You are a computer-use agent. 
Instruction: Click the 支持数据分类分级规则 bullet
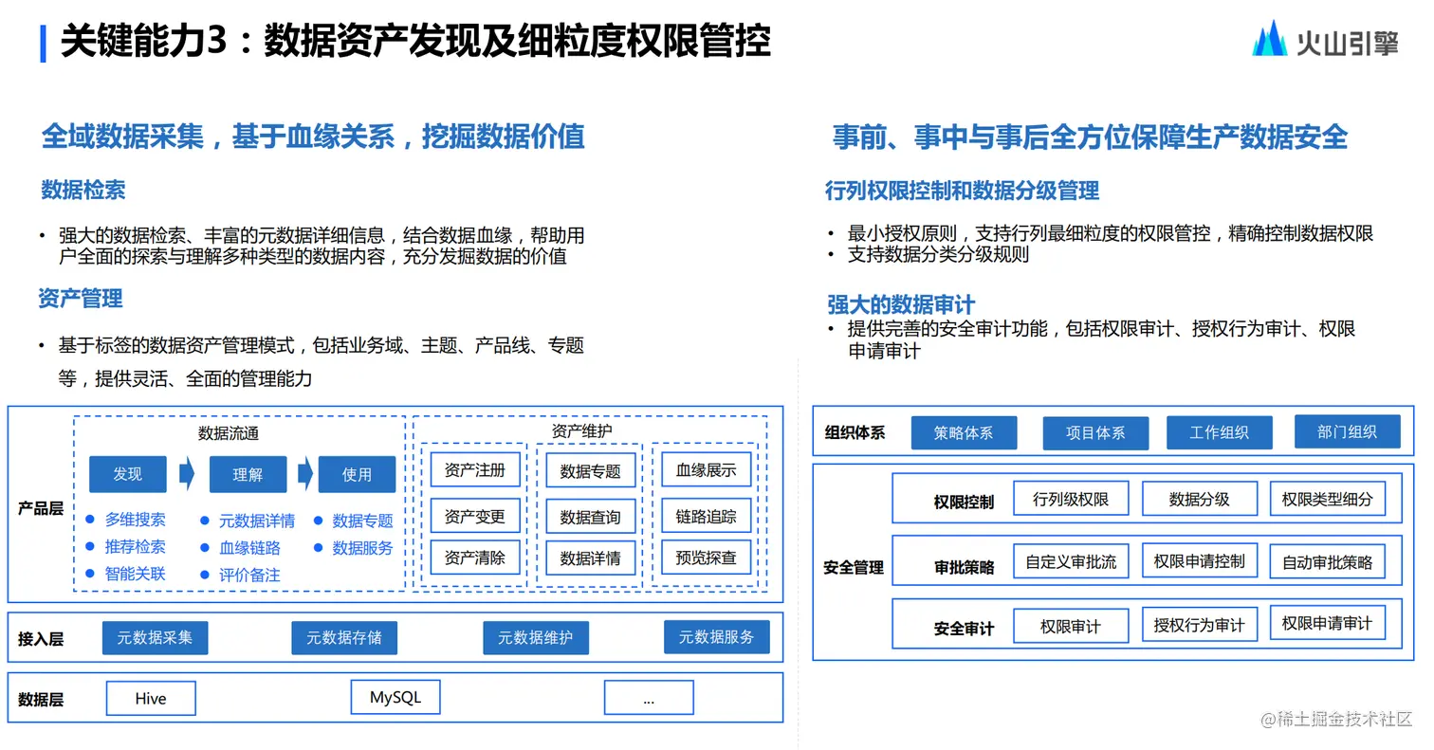[x=939, y=254]
